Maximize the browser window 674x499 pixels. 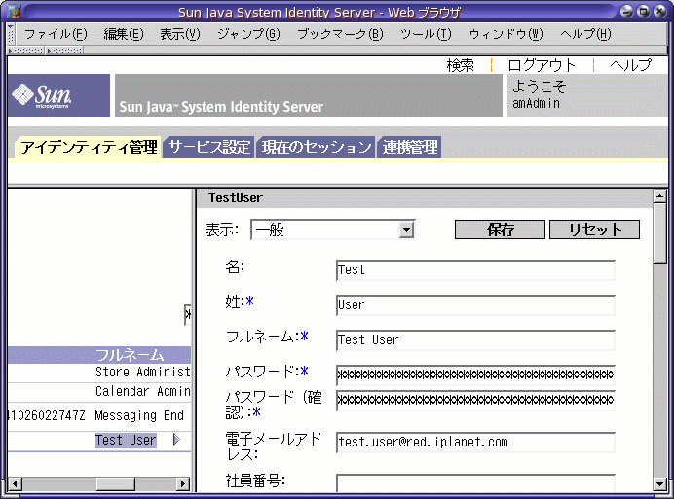644,11
